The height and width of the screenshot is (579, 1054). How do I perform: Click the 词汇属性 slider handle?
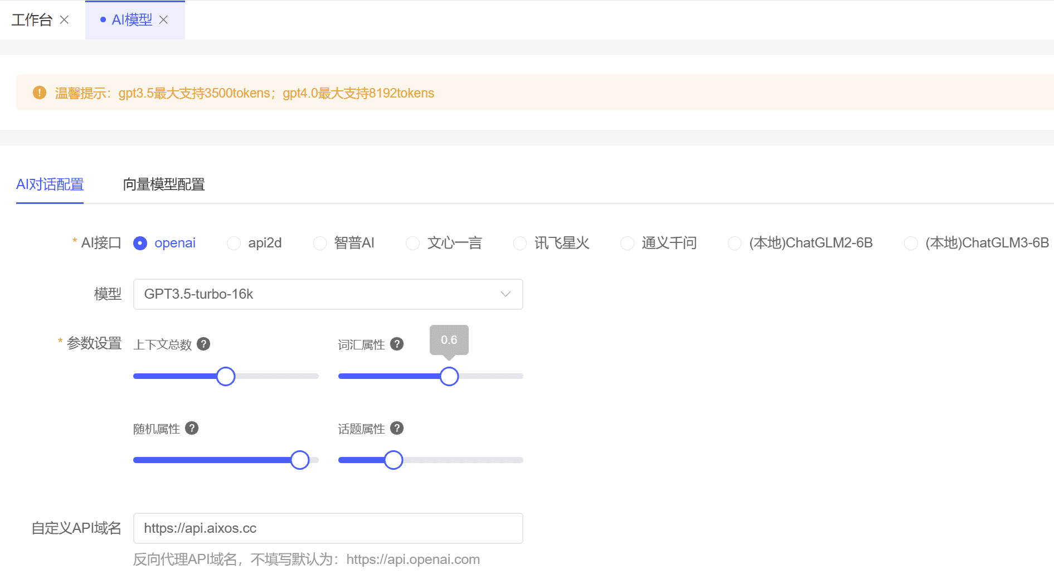(x=449, y=376)
